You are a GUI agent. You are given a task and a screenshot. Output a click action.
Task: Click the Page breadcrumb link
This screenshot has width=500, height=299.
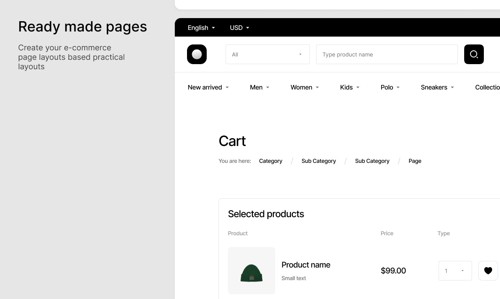(x=415, y=161)
